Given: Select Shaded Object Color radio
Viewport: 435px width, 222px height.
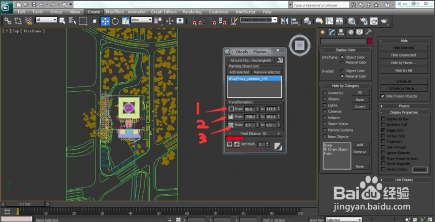Looking at the screenshot, I should click(342, 71).
